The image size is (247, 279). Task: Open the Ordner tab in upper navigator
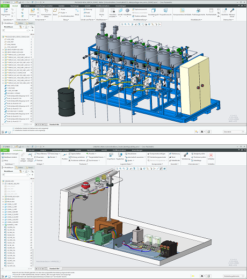19,23
